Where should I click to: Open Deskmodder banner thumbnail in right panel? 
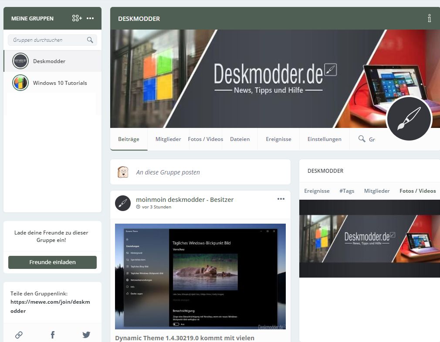[x=369, y=238]
